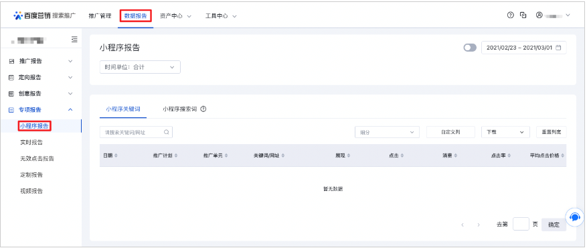Open the 推广管理 top menu
This screenshot has width=587, height=248.
click(x=100, y=16)
